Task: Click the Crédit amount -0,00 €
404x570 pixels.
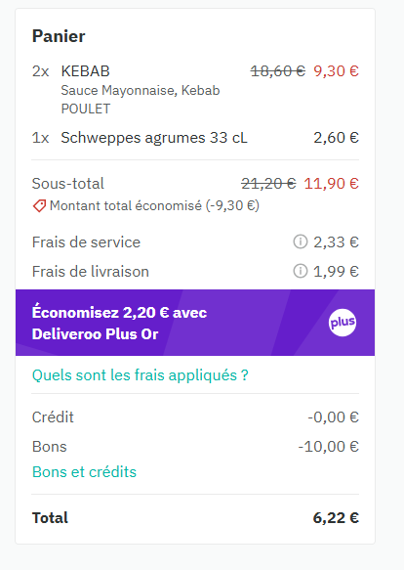Action: (x=333, y=417)
